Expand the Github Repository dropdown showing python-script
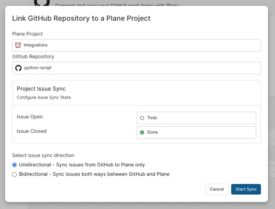Viewport: 275px width, 209px height. pyautogui.click(x=136, y=68)
